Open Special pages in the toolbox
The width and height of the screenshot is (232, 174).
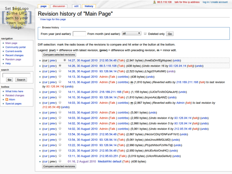click(13, 103)
